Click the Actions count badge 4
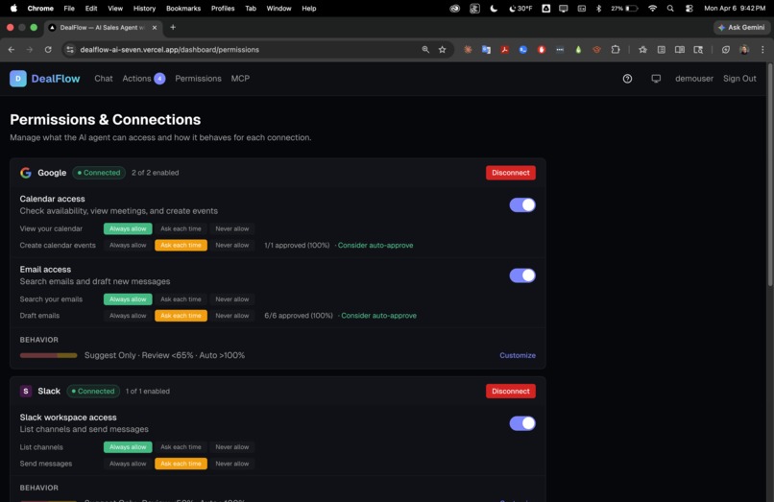The width and height of the screenshot is (774, 502). point(159,79)
